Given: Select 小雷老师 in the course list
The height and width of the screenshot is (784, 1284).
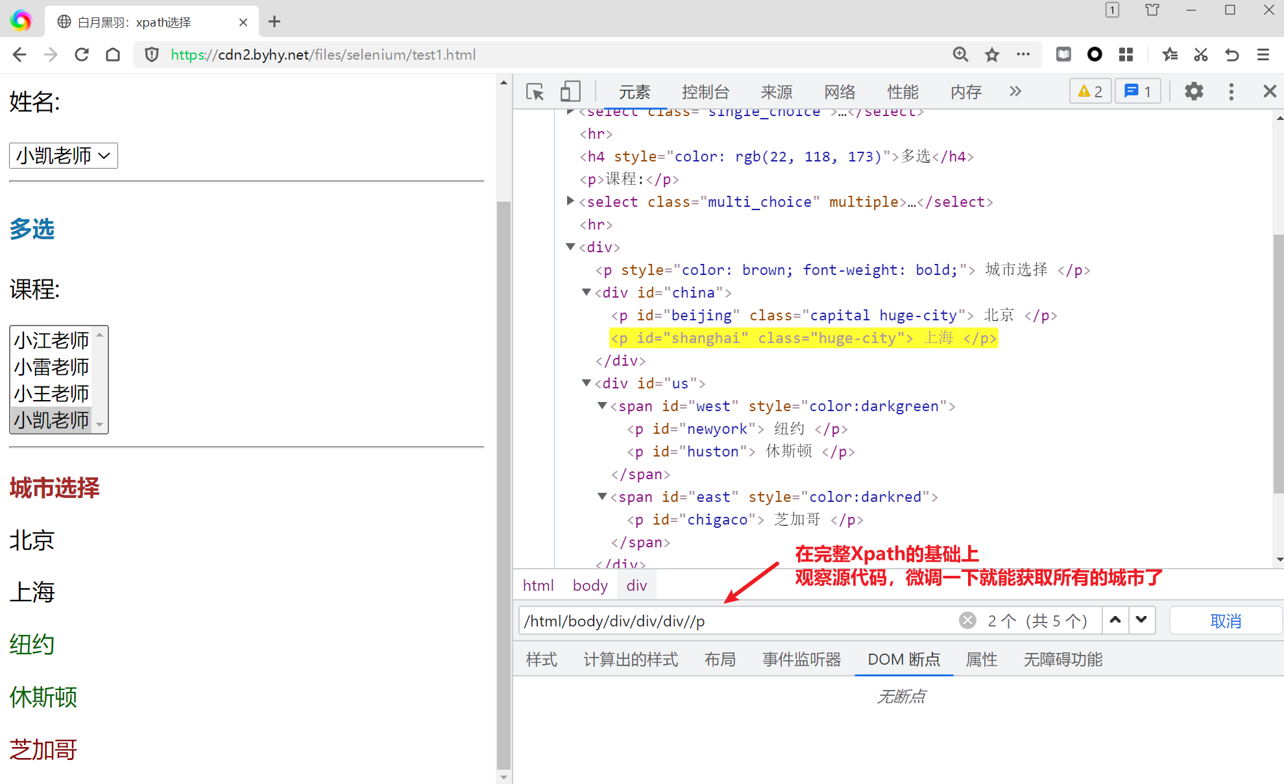Looking at the screenshot, I should 52,367.
